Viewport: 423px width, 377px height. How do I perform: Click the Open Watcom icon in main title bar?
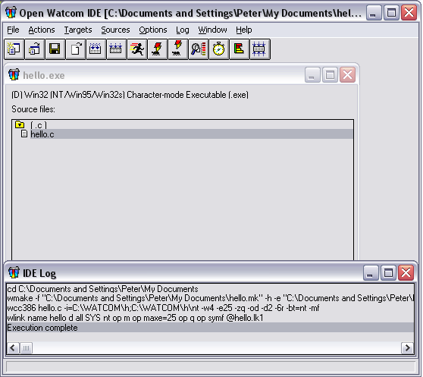[x=11, y=12]
